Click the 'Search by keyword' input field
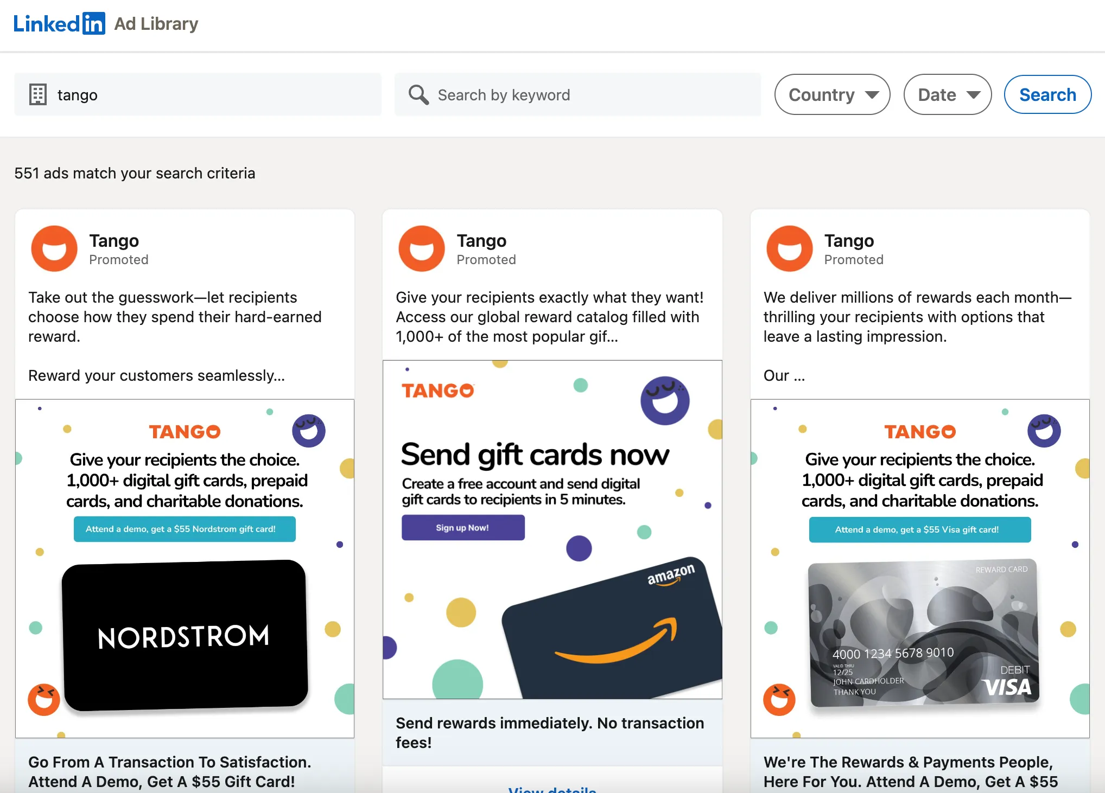Screen dimensions: 1105x793 click(578, 95)
